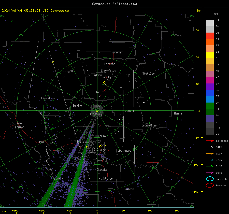This screenshot has width=229, height=214.
Task: Click the Sylvan label
Action: coord(97,75)
